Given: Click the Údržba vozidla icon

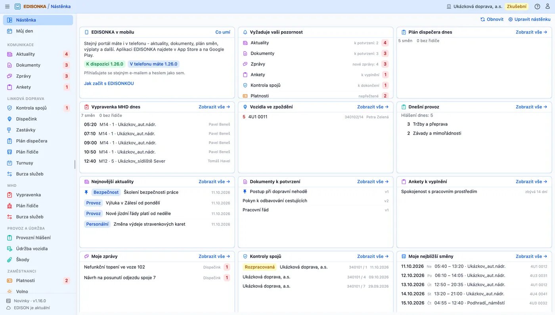Looking at the screenshot, I should [x=10, y=249].
